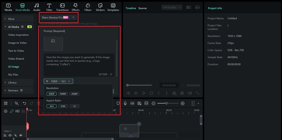Switch preview to Source tab
The width and height of the screenshot is (282, 140).
click(142, 8)
